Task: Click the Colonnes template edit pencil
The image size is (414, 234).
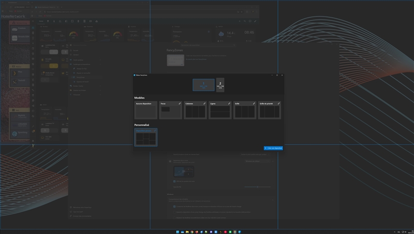Action: (204, 104)
